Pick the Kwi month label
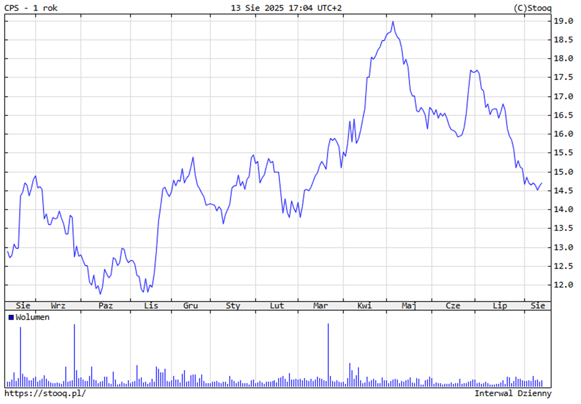This screenshot has width=581, height=404. point(364,306)
